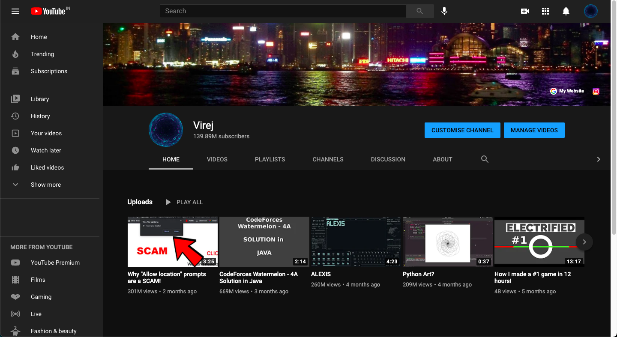Open the hamburger navigation menu
Screen dimensions: 617x337
(x=15, y=11)
